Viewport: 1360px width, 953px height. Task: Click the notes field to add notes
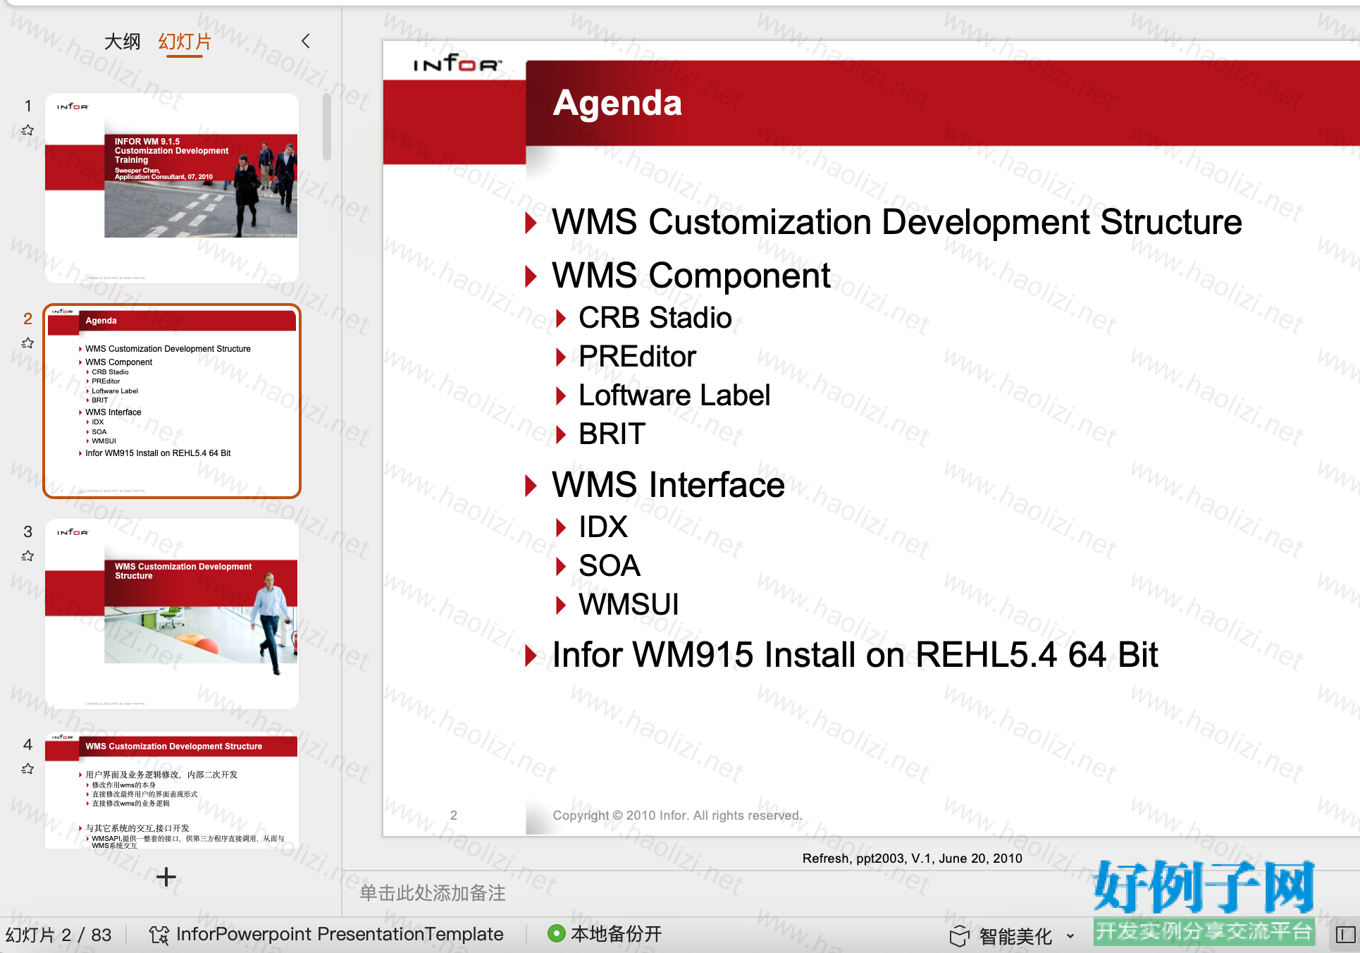(433, 893)
